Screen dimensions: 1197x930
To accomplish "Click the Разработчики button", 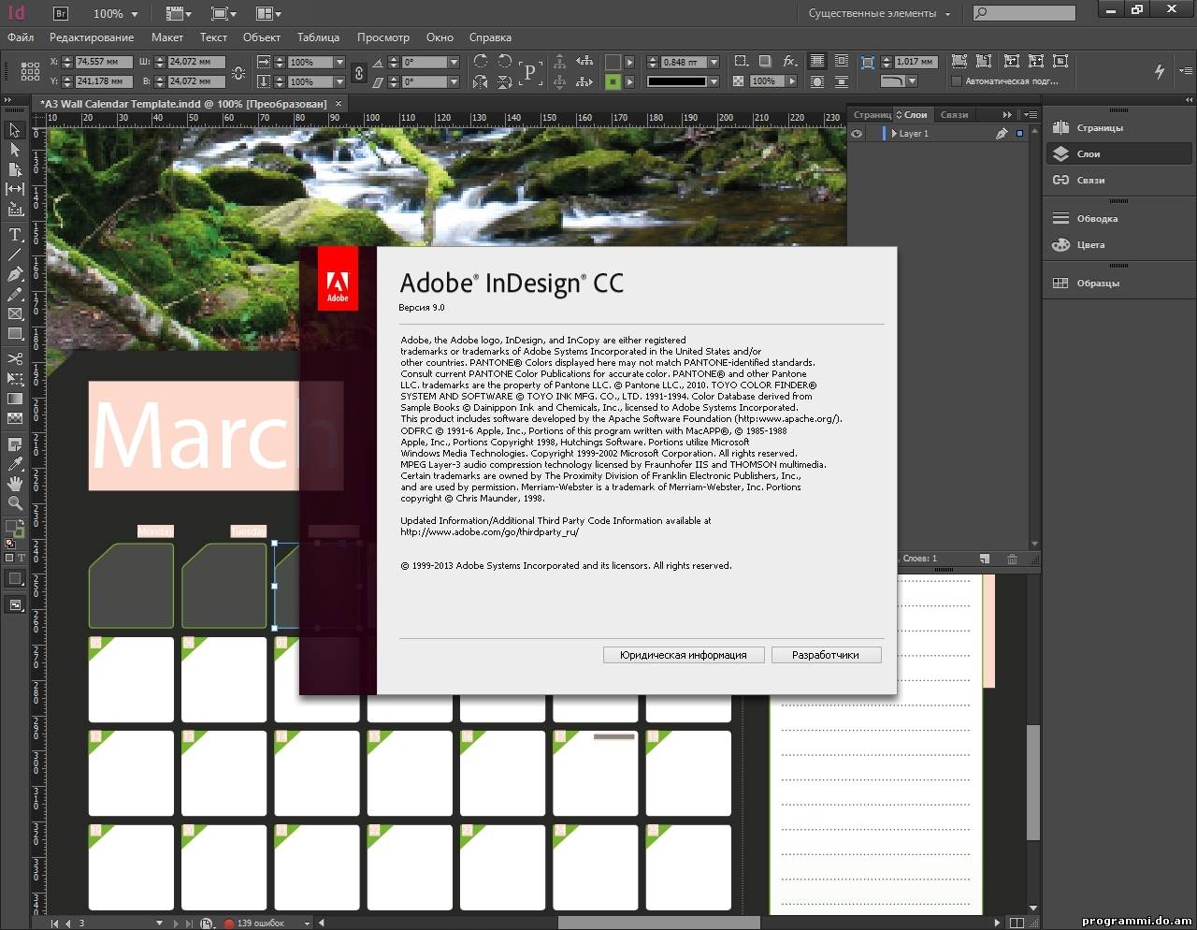I will click(x=826, y=655).
